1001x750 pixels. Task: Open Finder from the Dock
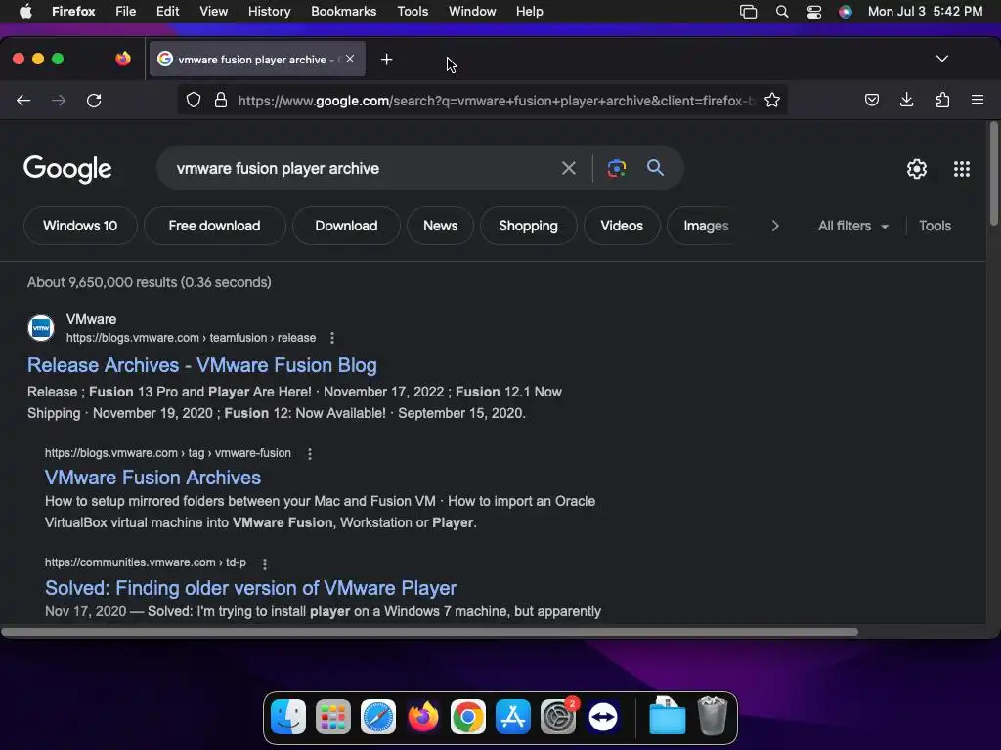coord(288,717)
